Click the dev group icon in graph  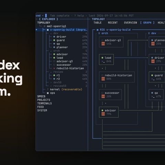coord(149,33)
